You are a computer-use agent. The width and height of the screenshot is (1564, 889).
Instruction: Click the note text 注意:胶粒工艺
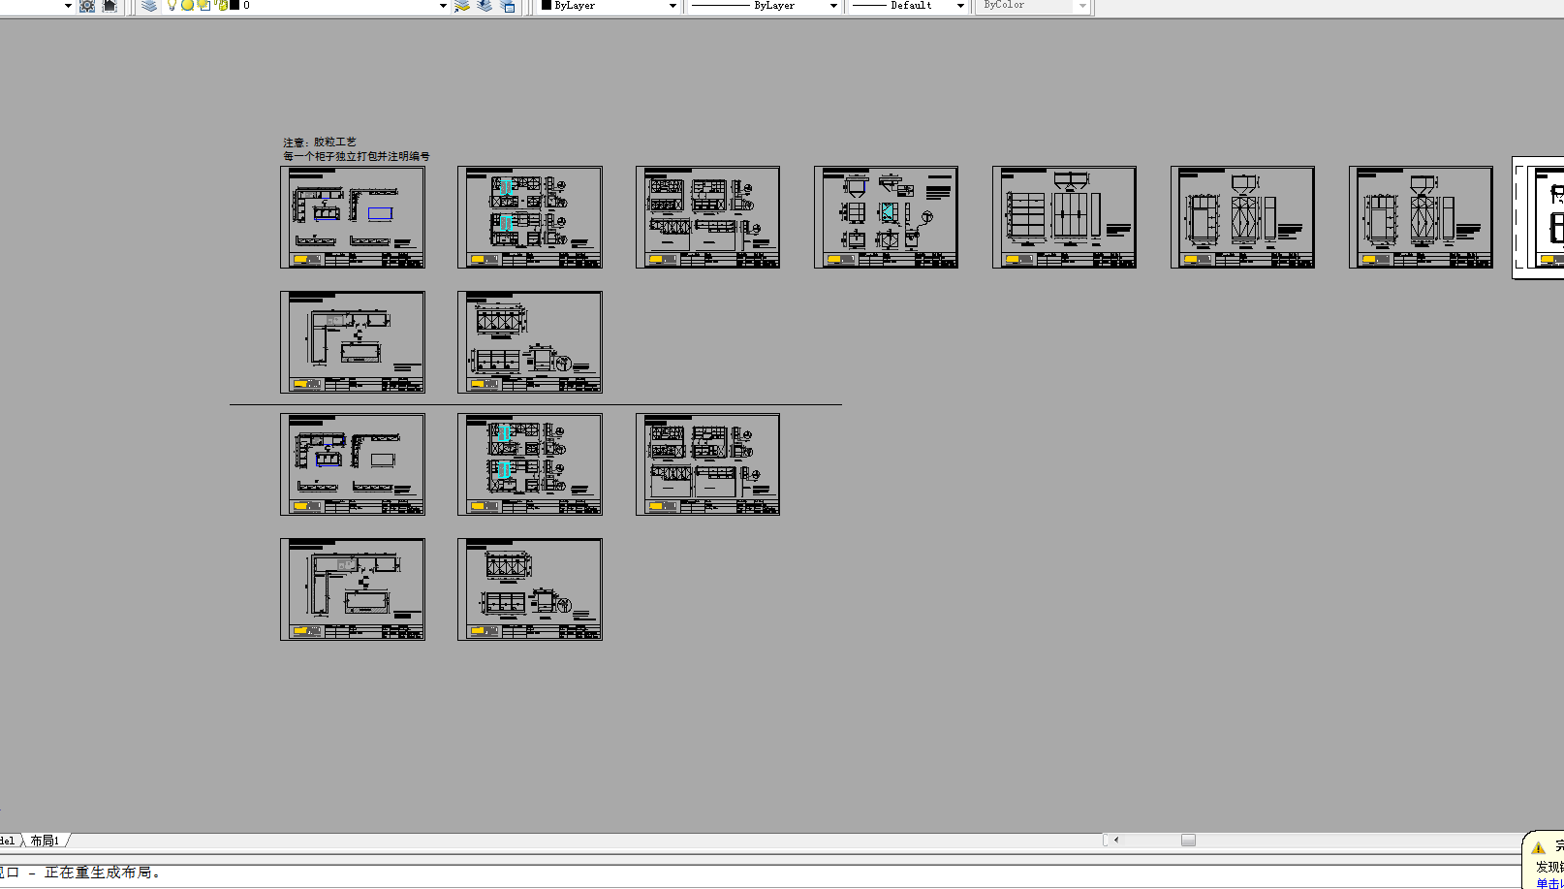pos(320,142)
